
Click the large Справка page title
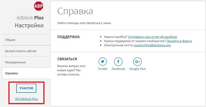pyautogui.click(x=75, y=11)
